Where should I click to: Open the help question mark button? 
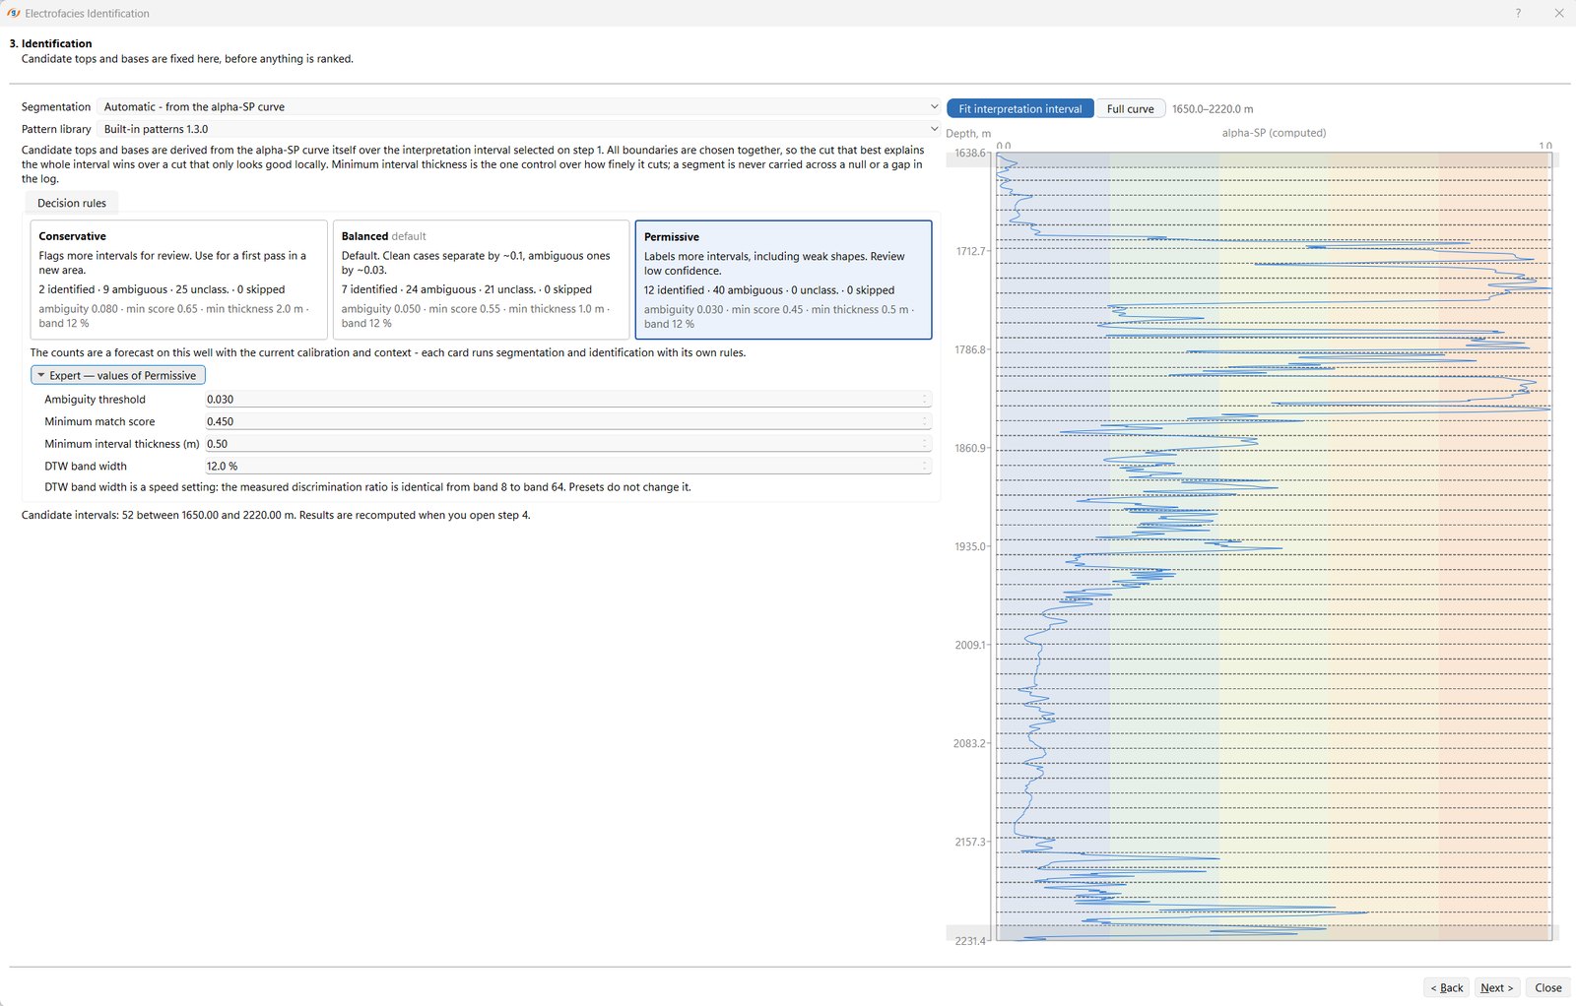tap(1518, 13)
